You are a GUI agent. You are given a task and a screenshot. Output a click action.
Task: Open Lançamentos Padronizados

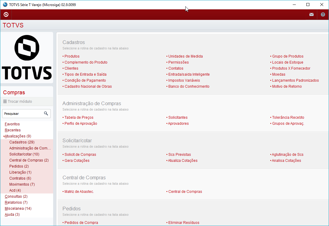tap(295, 80)
